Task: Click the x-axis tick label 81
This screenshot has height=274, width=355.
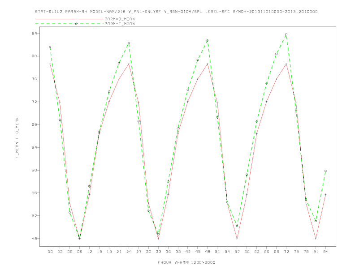Action: [316, 252]
